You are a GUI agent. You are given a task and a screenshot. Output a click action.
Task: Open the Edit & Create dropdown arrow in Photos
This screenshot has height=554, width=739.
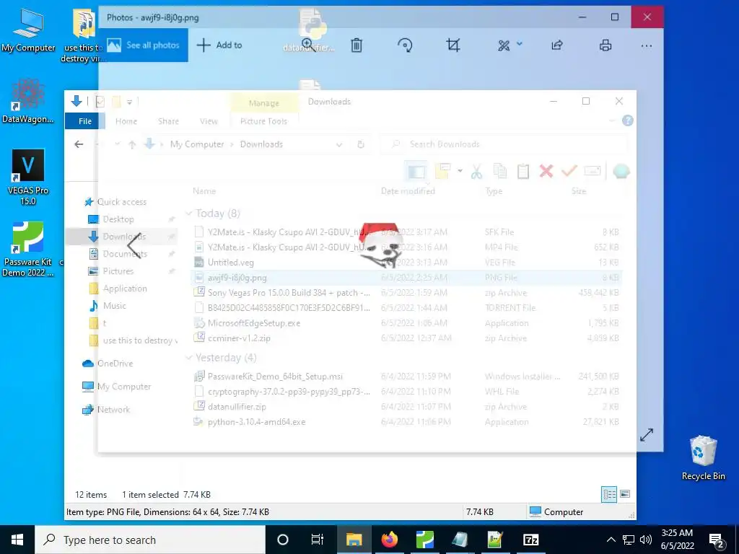(x=520, y=44)
